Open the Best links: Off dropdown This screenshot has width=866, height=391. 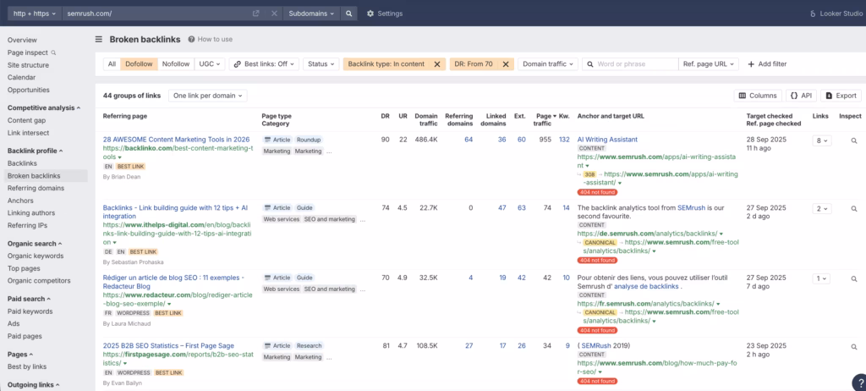[264, 64]
